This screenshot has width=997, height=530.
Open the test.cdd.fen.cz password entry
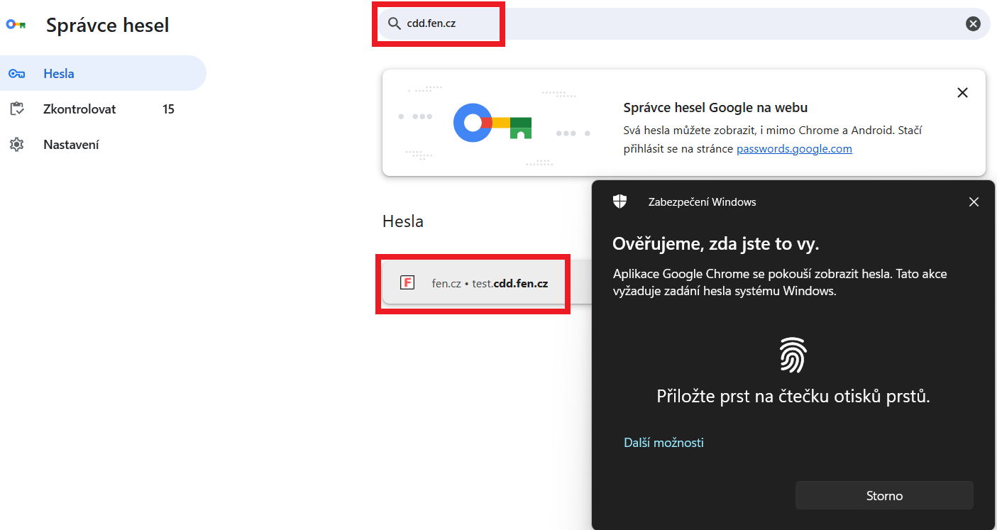click(x=490, y=283)
